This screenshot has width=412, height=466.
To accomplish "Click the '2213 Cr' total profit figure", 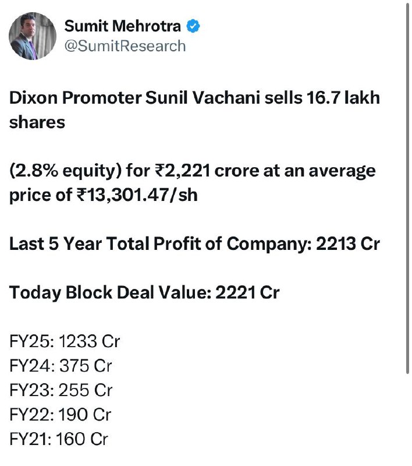I will [348, 244].
